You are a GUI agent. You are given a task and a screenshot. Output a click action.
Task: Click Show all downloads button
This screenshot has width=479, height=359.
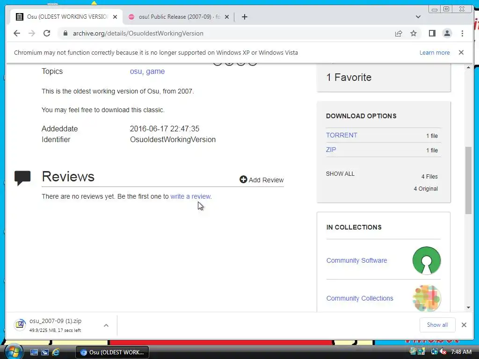437,325
